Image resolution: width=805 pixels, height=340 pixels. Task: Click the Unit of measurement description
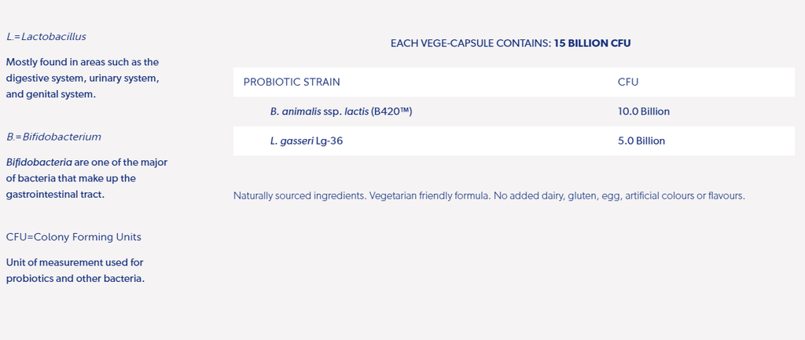(75, 271)
